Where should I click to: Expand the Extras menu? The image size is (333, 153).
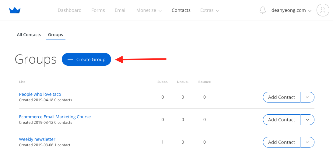coord(210,10)
